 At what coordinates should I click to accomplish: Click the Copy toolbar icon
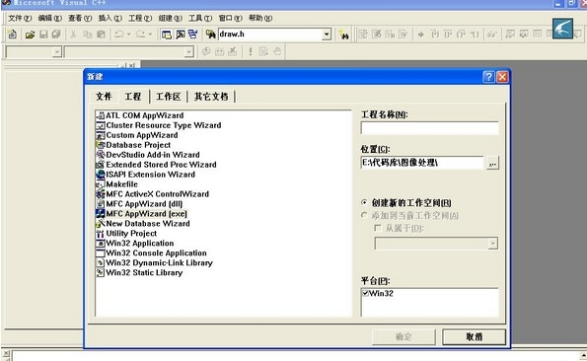point(88,35)
